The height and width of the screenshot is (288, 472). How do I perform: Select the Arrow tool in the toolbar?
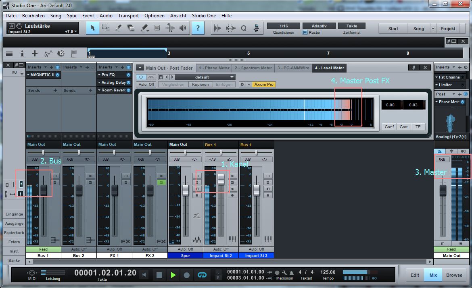tap(93, 28)
